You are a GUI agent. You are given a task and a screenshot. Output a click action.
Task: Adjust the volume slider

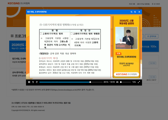point(125,82)
